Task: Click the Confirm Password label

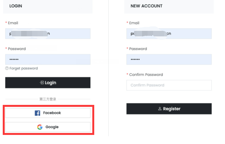Action: (x=146, y=75)
